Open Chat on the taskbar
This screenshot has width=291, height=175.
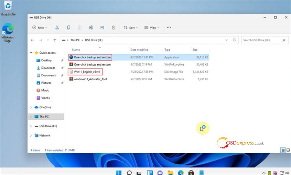tap(160, 173)
